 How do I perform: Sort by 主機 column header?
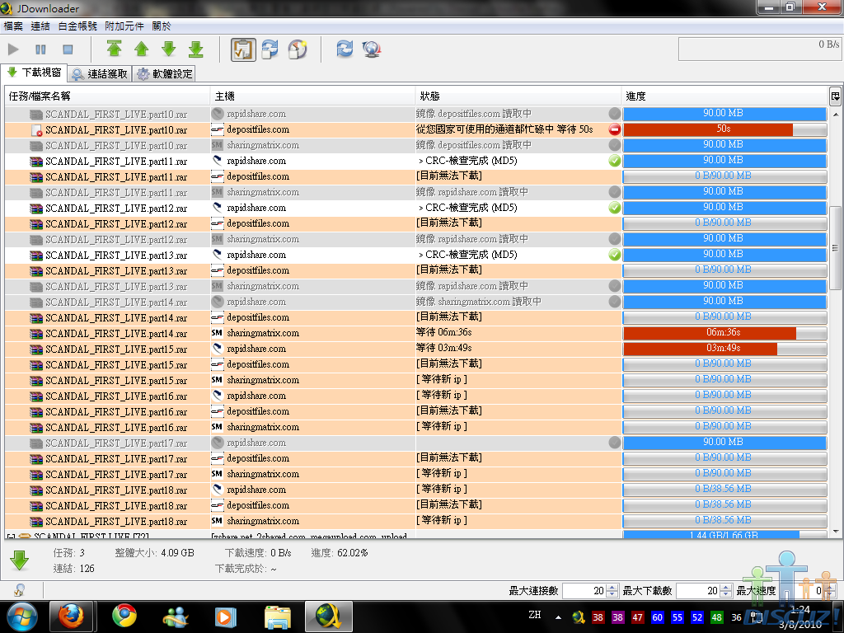pyautogui.click(x=312, y=96)
